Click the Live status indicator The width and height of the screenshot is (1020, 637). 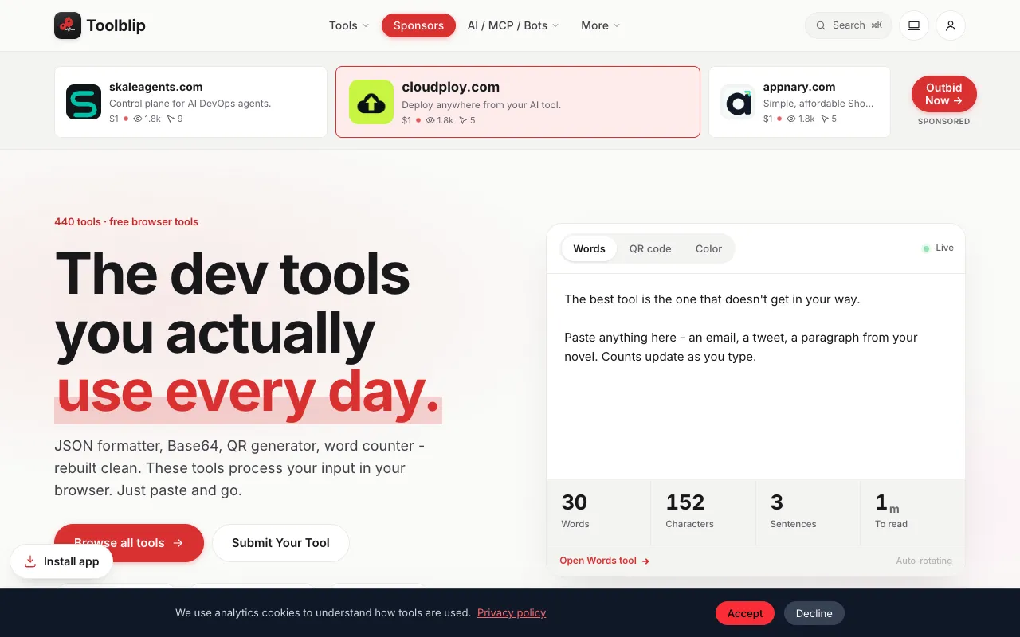pos(938,248)
